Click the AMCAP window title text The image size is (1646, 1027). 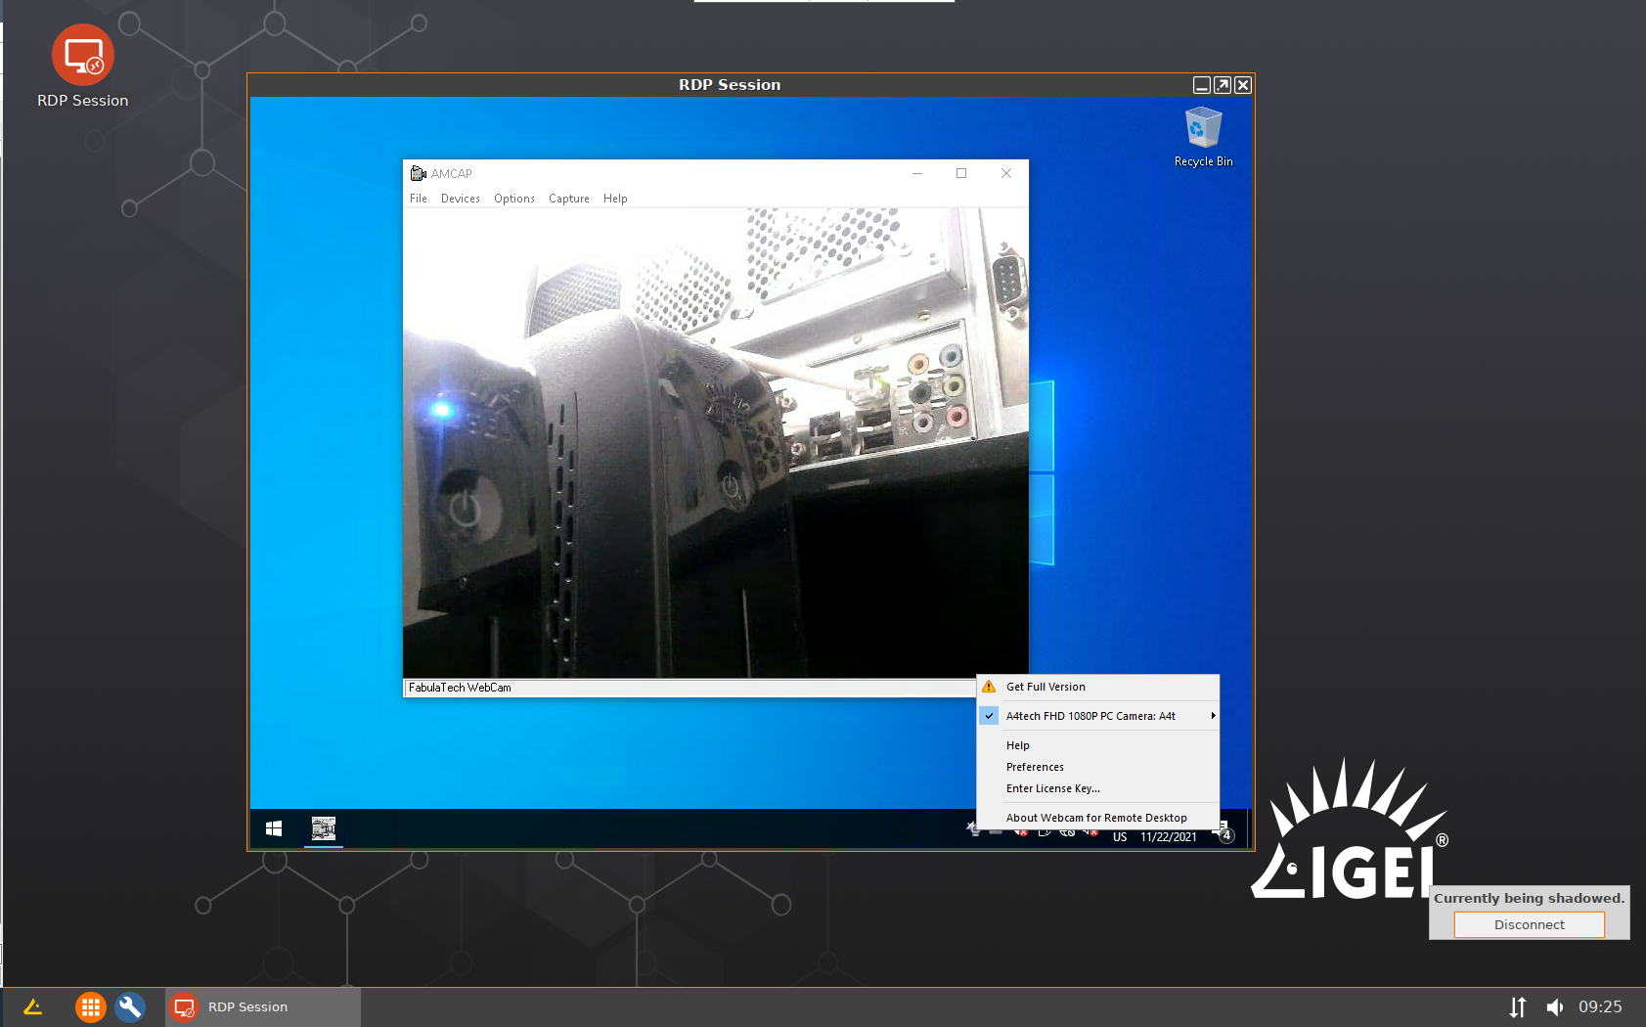click(x=452, y=173)
